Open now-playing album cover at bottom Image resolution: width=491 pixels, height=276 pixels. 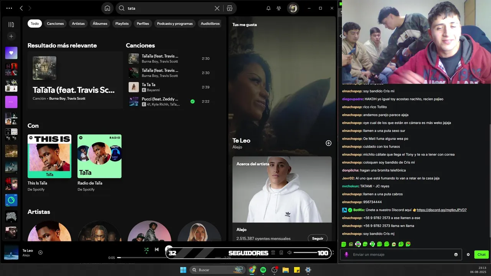click(11, 253)
